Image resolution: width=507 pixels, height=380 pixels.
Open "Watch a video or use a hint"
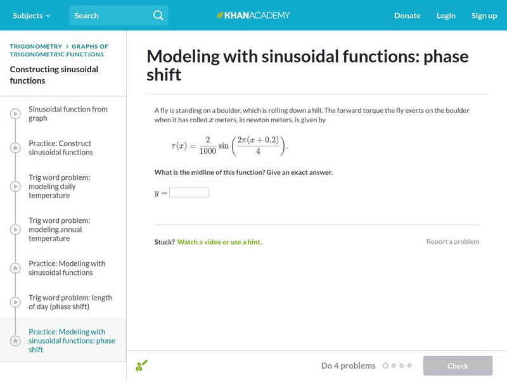click(219, 241)
